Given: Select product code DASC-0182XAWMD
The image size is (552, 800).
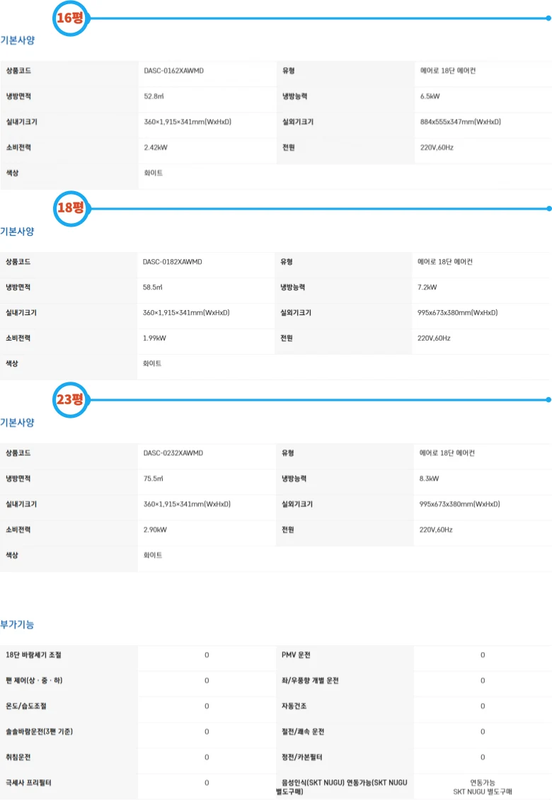Looking at the screenshot, I should pyautogui.click(x=173, y=262).
